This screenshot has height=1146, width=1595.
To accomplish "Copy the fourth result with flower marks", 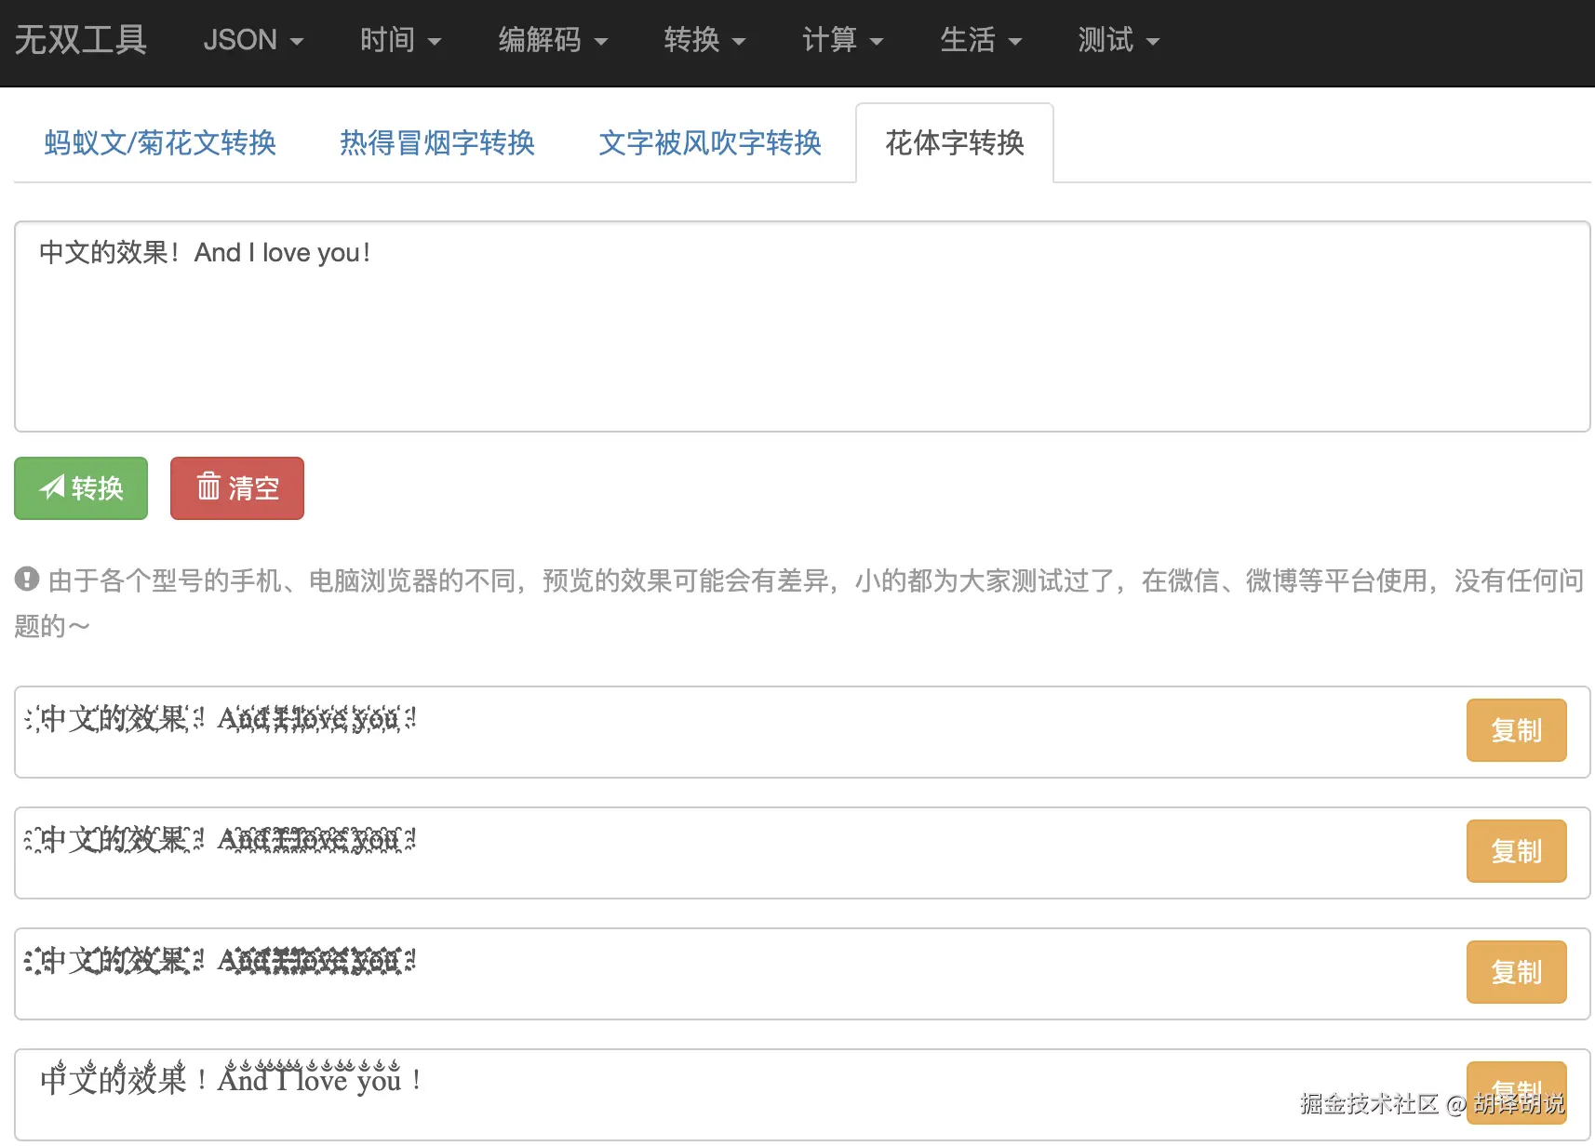I will [x=1516, y=1093].
